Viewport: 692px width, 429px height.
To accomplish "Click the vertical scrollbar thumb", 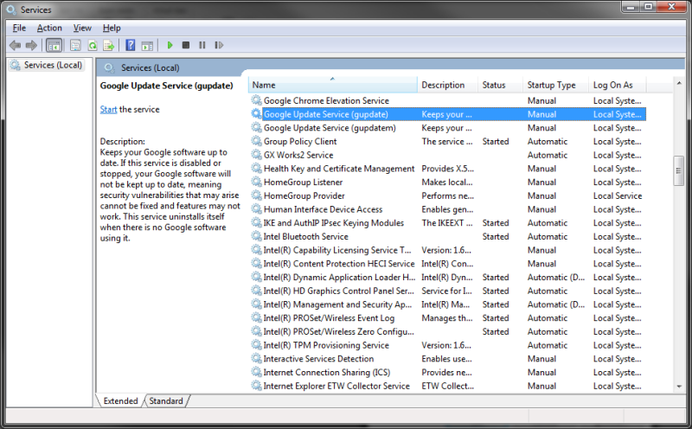I will pyautogui.click(x=679, y=170).
